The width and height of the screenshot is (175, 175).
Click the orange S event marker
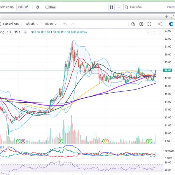pos(106,141)
